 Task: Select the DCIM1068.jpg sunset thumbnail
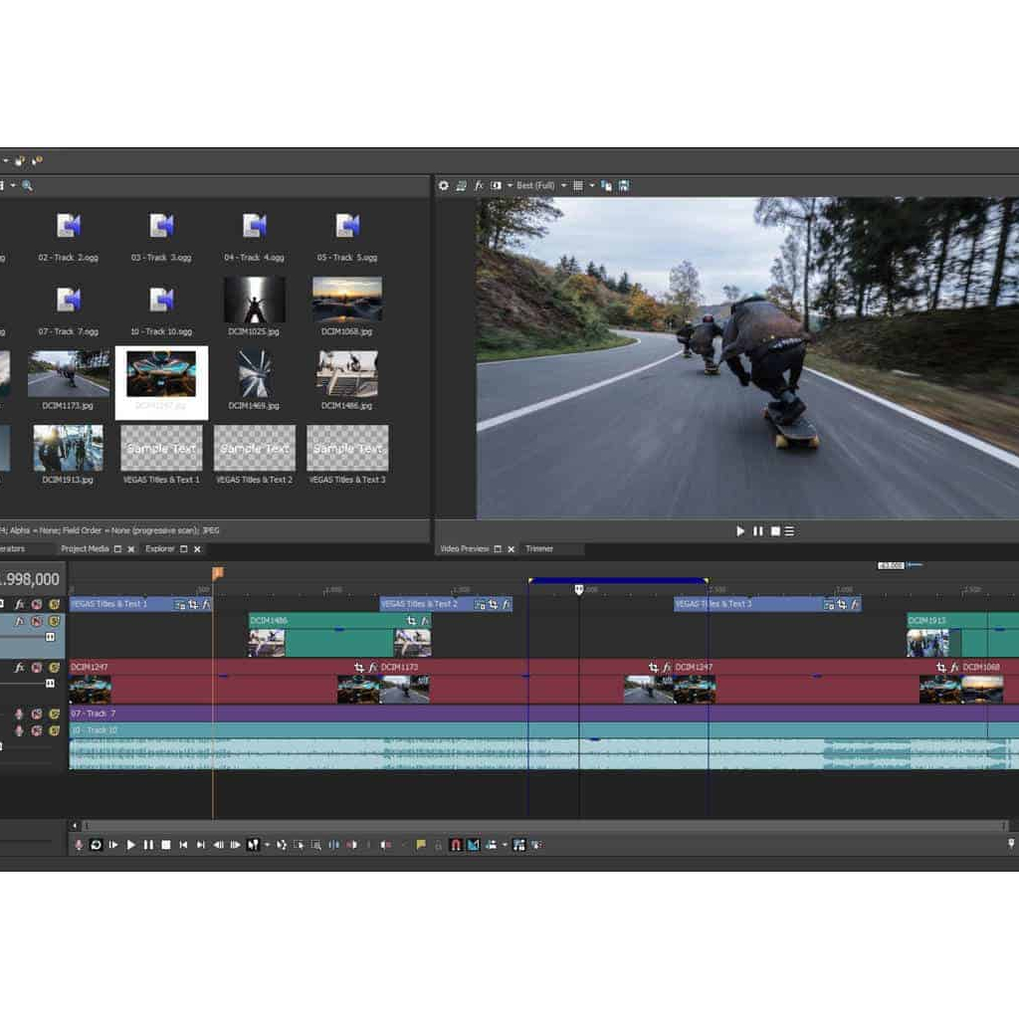[346, 300]
